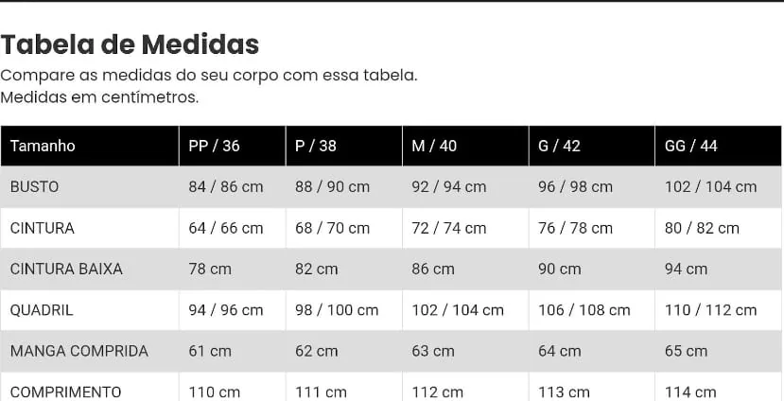Viewport: 784px width, 401px height.
Task: Select the P / 38 size header
Action: click(316, 146)
